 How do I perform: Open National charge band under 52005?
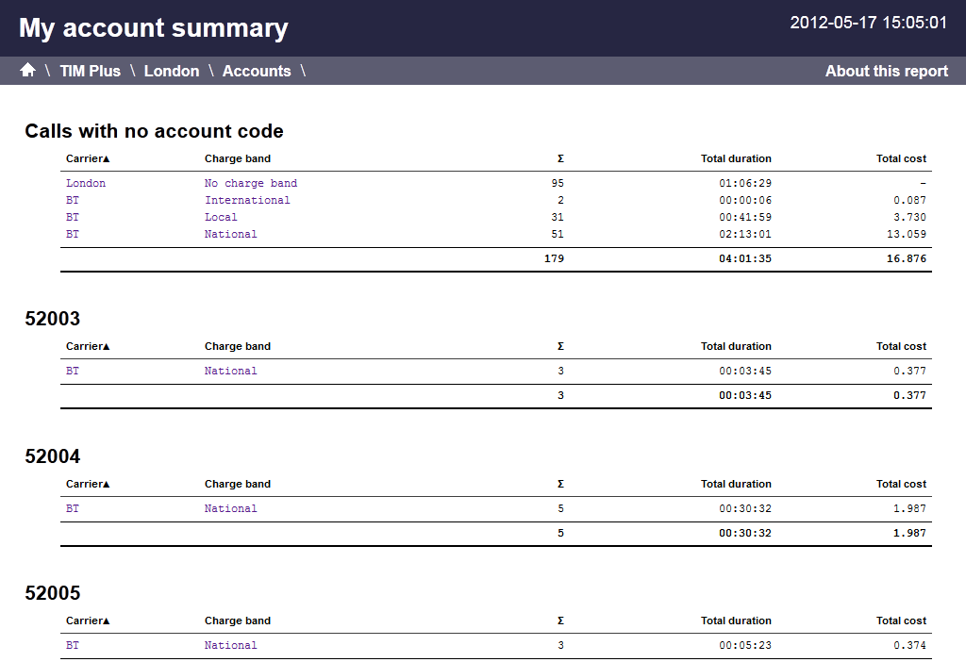[230, 645]
